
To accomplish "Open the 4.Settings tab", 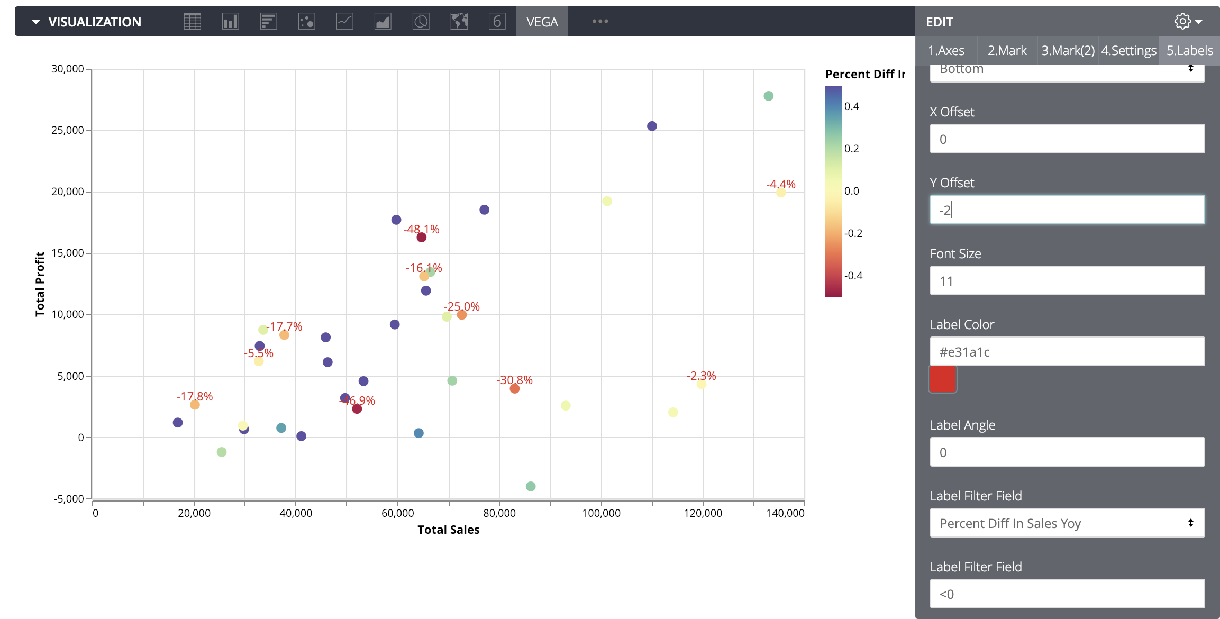I will 1128,51.
